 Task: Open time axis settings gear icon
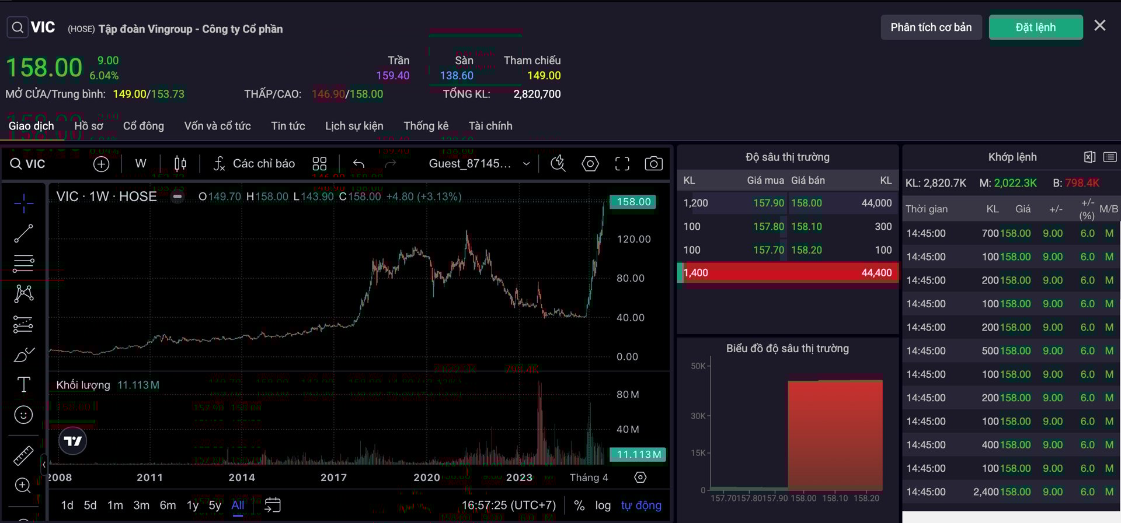click(x=640, y=478)
